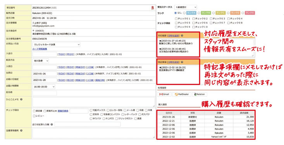The image size is (284, 145).
Task: Click email info@goqsystem.com
Action: [x=43, y=26]
